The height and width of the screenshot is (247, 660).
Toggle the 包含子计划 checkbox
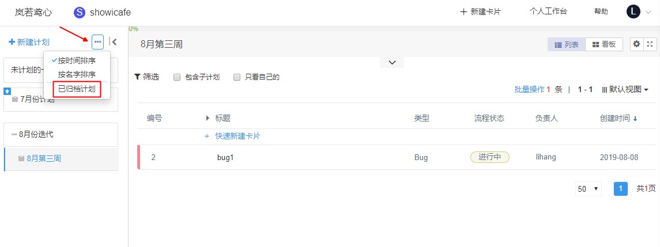(177, 77)
